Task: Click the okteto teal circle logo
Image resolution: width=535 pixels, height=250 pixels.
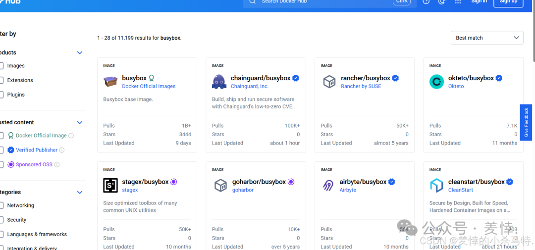Action: 437,82
